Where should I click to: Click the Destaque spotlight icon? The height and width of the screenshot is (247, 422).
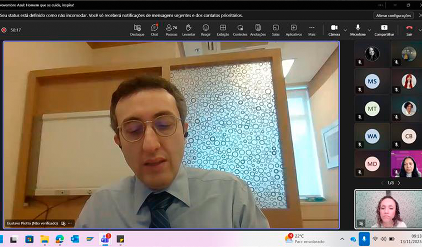(137, 30)
